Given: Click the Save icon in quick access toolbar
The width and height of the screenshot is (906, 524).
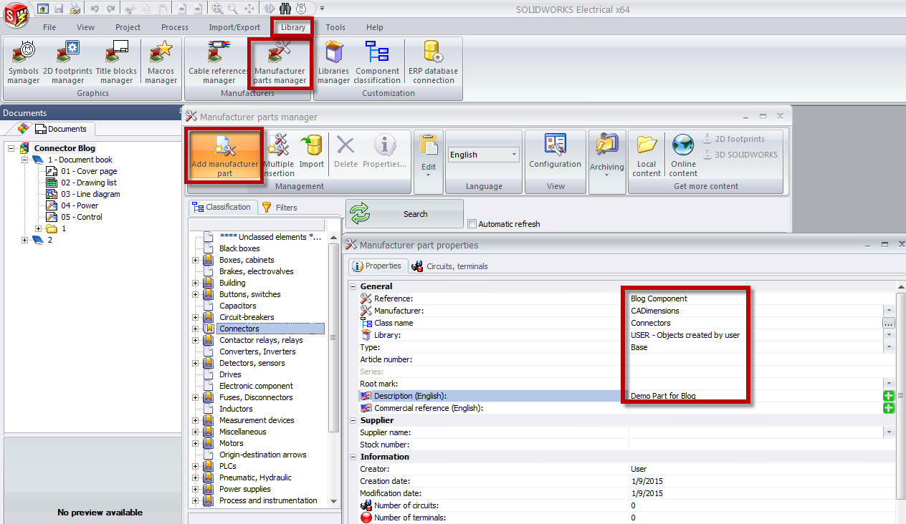Looking at the screenshot, I should (59, 9).
